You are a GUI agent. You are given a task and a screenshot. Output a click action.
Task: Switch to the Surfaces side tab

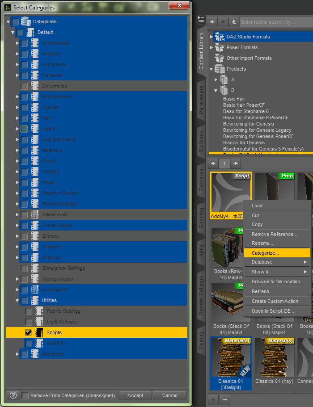(x=201, y=142)
